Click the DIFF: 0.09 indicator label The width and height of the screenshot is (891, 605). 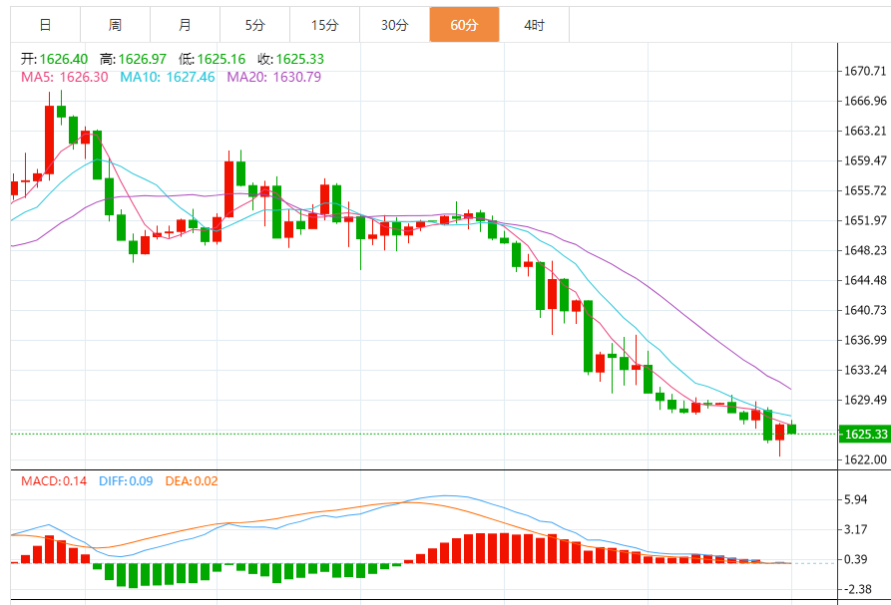(x=126, y=481)
